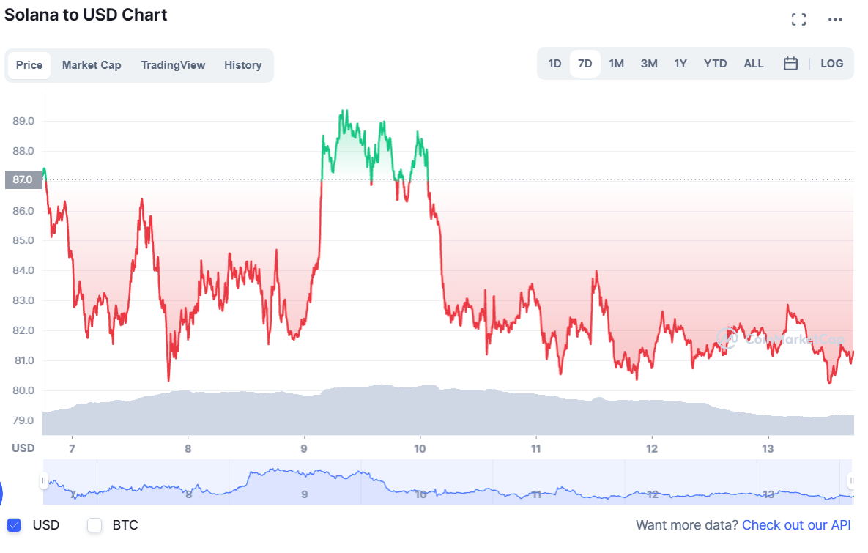Select the ALL time range
This screenshot has width=868, height=553.
coord(754,64)
